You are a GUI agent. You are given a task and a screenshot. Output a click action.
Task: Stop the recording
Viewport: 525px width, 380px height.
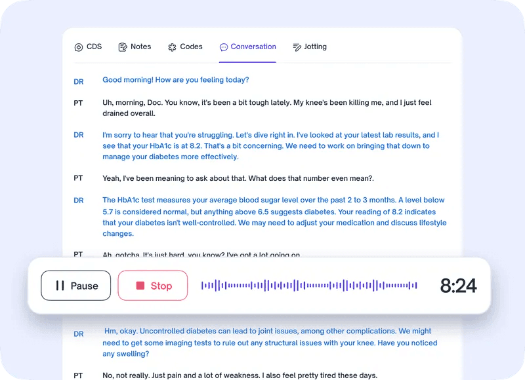[153, 286]
